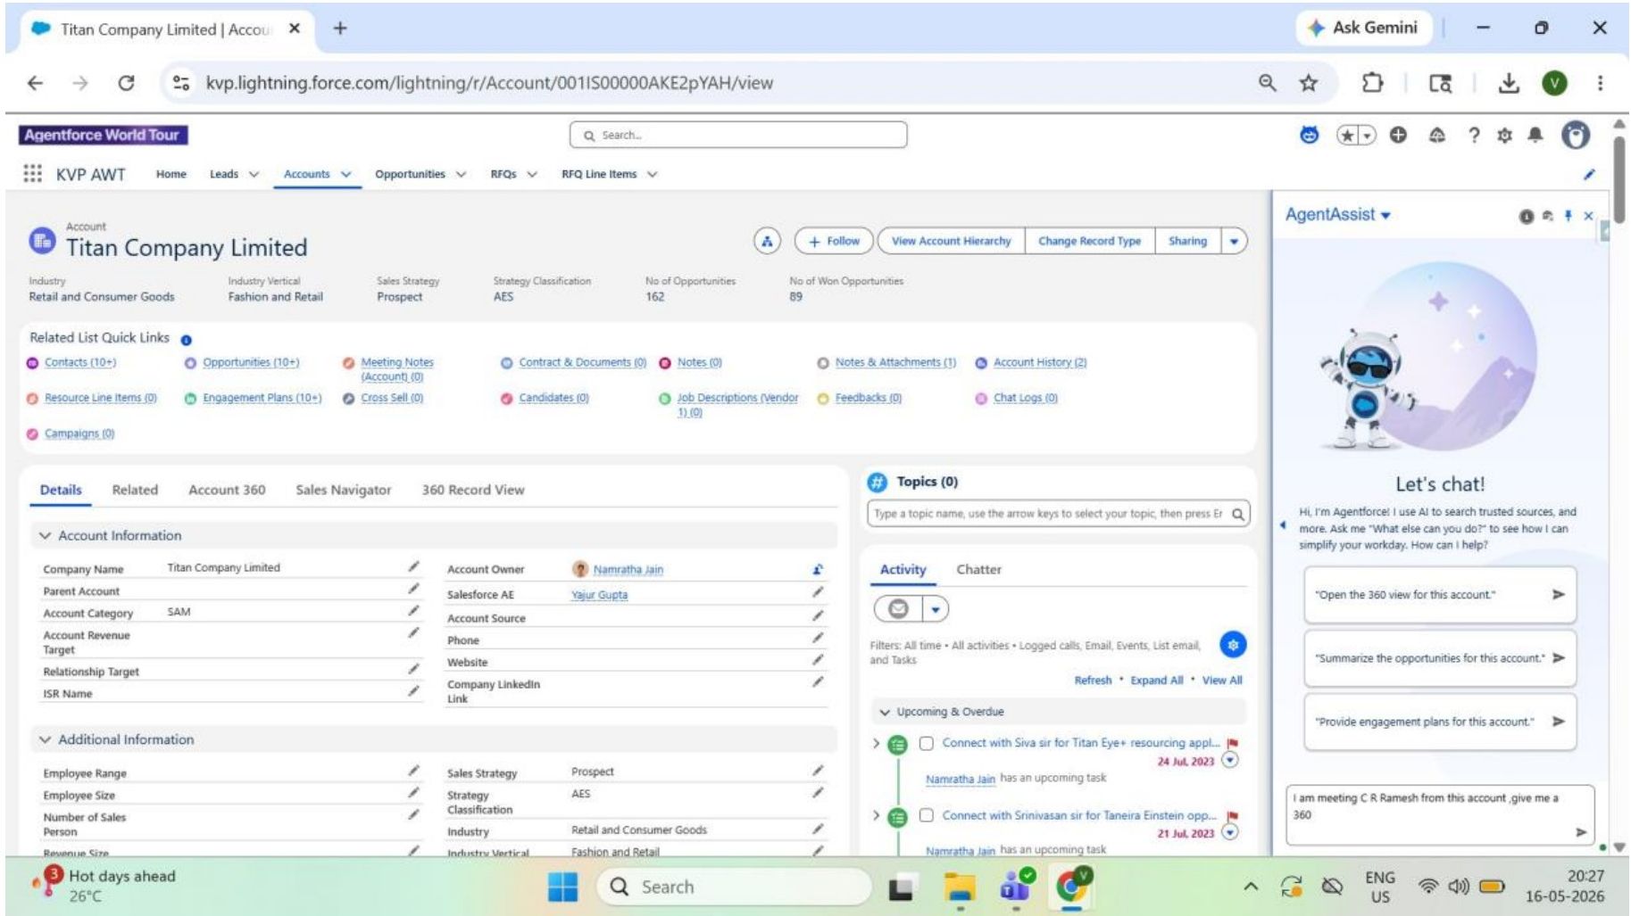Open the Sales Navigator tab

[344, 490]
